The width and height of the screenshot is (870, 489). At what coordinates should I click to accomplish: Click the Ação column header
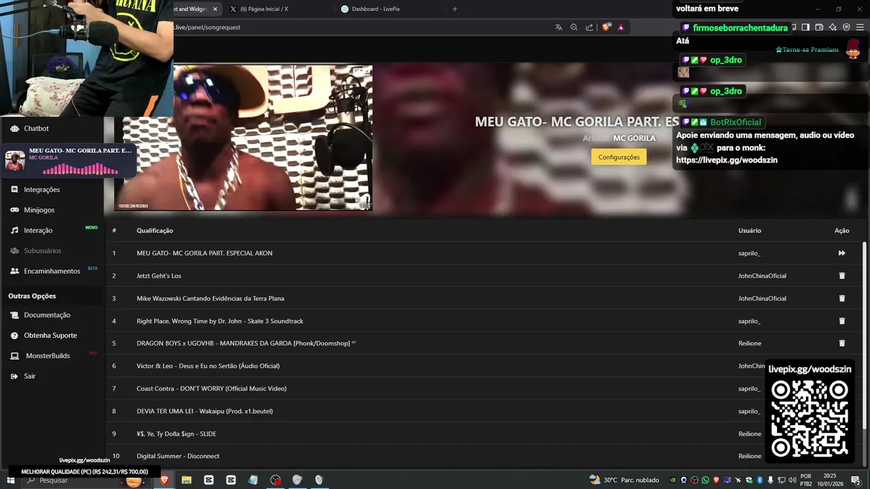841,230
